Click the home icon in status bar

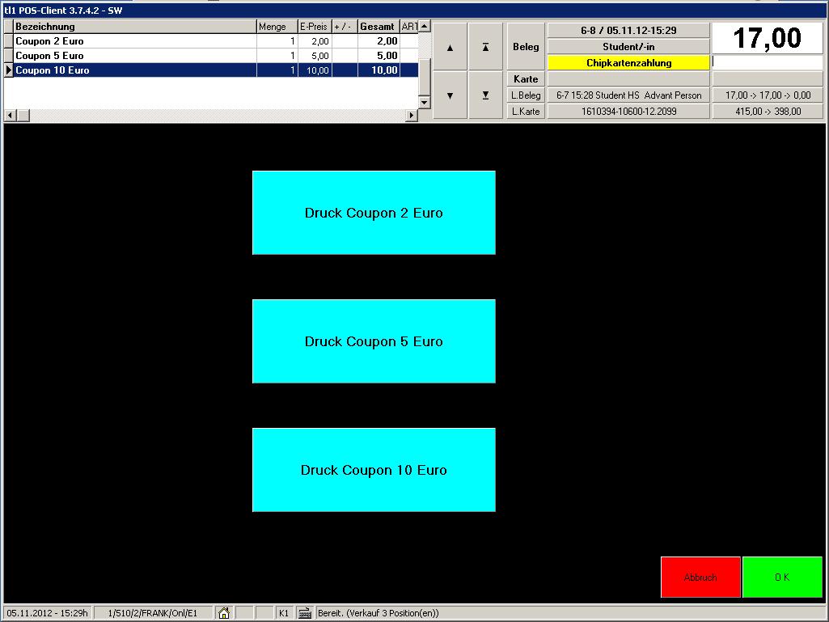(x=224, y=613)
